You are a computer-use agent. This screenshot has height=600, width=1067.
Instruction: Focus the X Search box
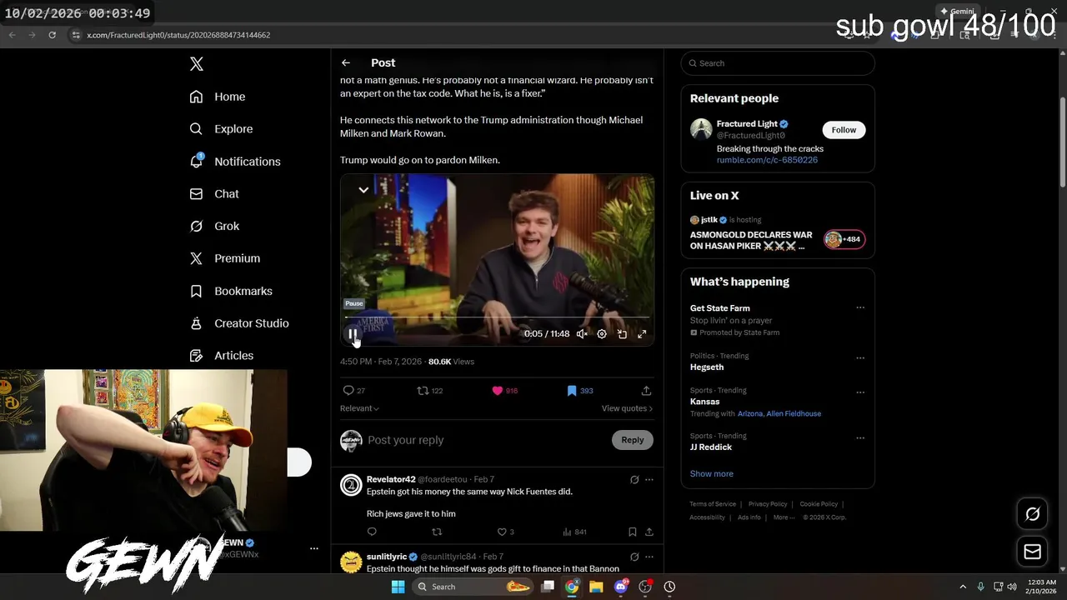click(778, 63)
